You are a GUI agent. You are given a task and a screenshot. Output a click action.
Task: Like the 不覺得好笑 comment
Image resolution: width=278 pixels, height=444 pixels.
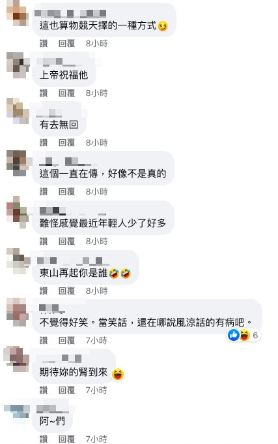[x=44, y=340]
